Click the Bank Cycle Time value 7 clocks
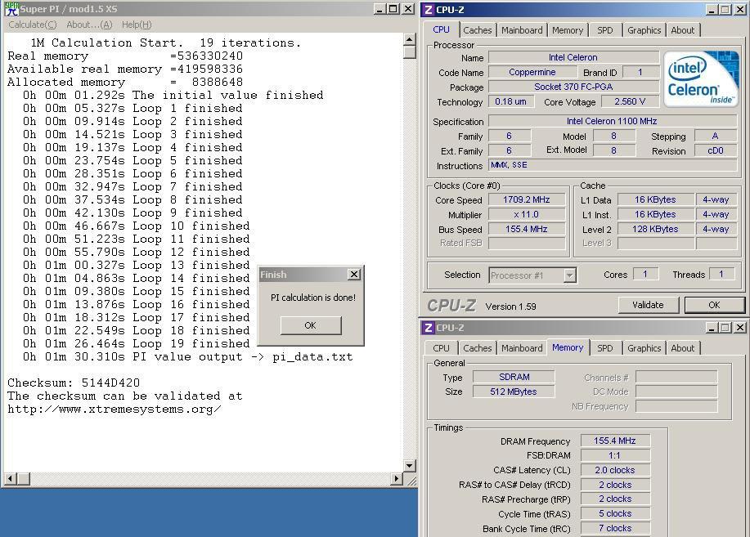Viewport: 750px width, 537px height. click(615, 528)
